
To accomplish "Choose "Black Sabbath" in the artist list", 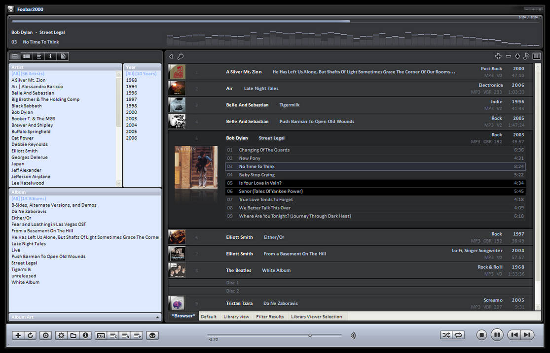I will (27, 106).
